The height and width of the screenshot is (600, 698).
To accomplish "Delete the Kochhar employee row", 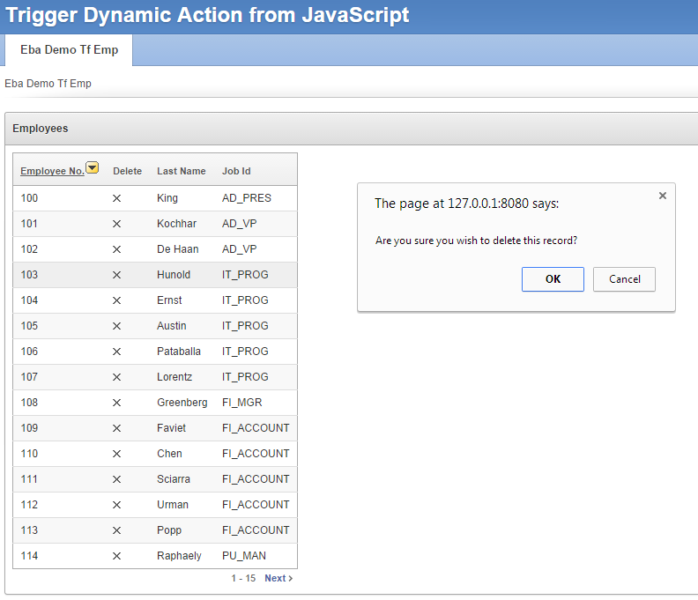I will click(116, 224).
